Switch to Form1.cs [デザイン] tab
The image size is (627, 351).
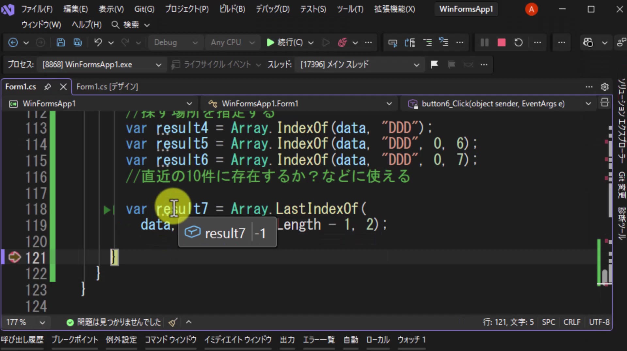(107, 87)
